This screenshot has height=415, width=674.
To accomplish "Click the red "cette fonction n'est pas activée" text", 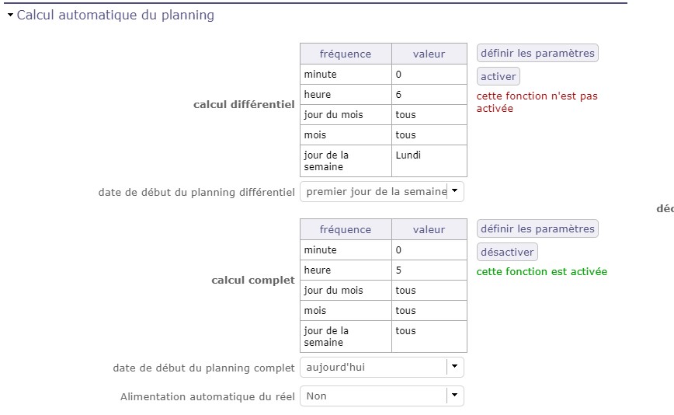I will [537, 103].
